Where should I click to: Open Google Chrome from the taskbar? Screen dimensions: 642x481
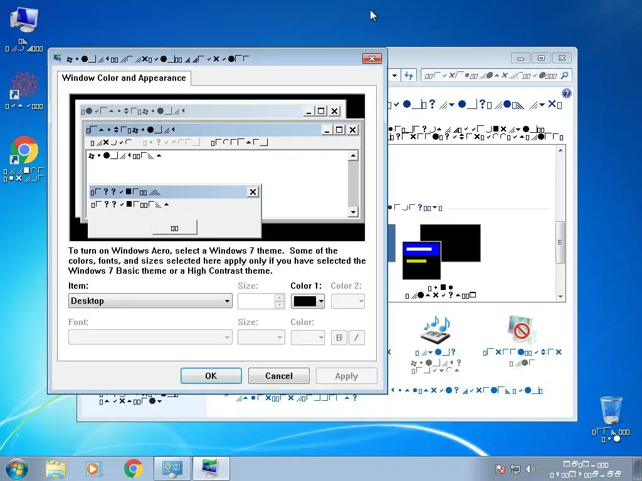(134, 468)
